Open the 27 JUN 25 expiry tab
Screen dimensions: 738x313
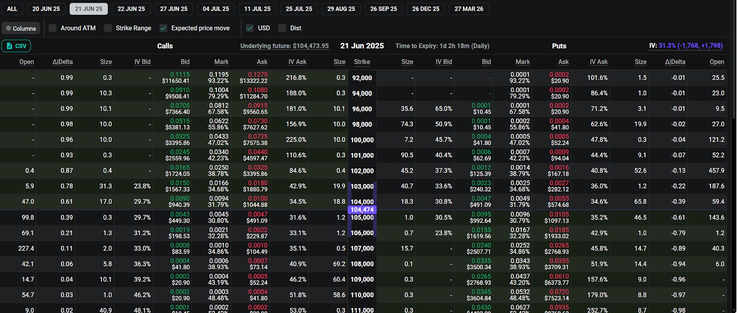tap(173, 9)
